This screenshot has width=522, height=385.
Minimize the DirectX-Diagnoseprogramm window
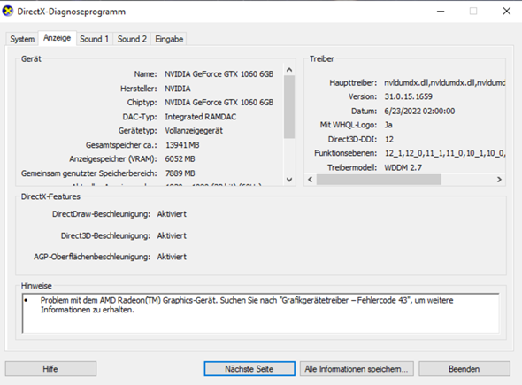coord(441,11)
